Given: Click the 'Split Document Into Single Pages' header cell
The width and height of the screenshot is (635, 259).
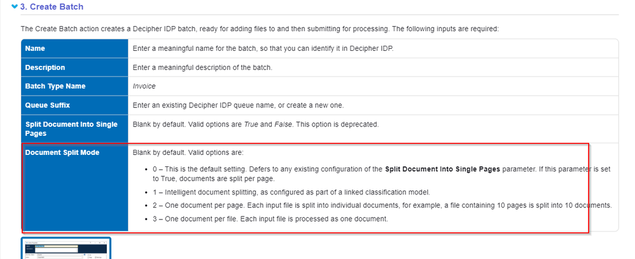Looking at the screenshot, I should pyautogui.click(x=74, y=129).
